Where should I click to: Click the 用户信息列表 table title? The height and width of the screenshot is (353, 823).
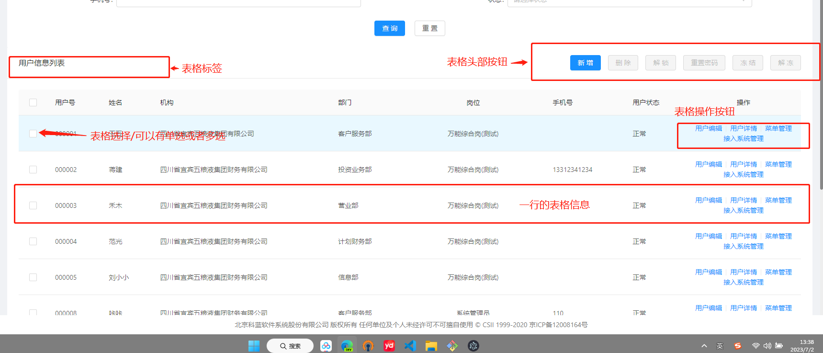(42, 63)
